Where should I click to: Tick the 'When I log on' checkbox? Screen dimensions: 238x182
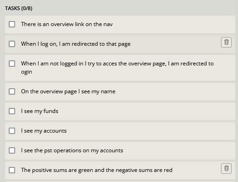point(12,44)
